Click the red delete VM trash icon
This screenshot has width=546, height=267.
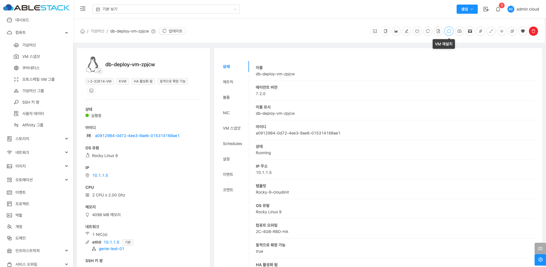(x=533, y=31)
